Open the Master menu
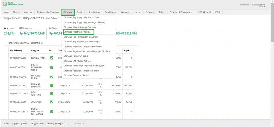Viewport: 274px width, 127px height. point(16,12)
